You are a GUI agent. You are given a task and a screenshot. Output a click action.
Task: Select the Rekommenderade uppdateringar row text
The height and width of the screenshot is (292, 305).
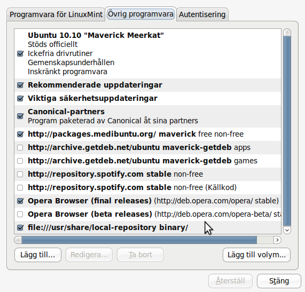click(x=95, y=85)
